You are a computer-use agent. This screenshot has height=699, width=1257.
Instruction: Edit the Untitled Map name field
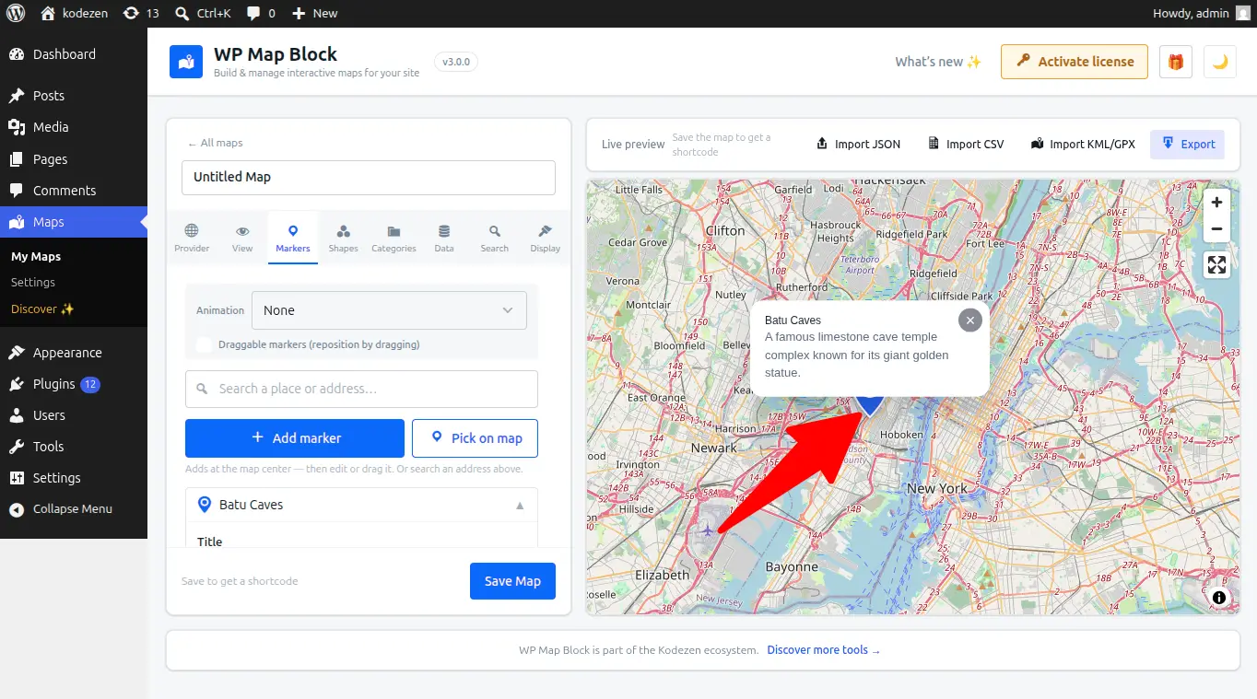(369, 178)
